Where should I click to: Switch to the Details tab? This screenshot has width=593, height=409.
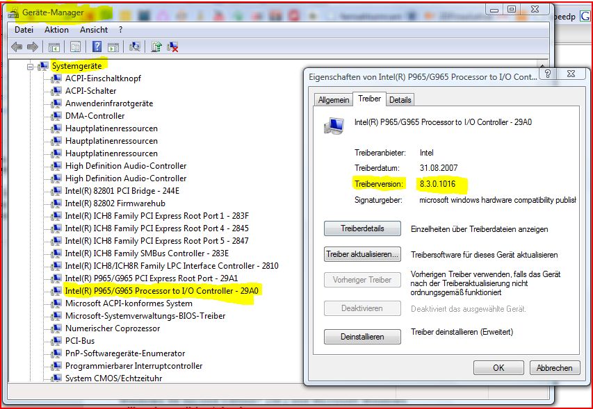pyautogui.click(x=400, y=100)
